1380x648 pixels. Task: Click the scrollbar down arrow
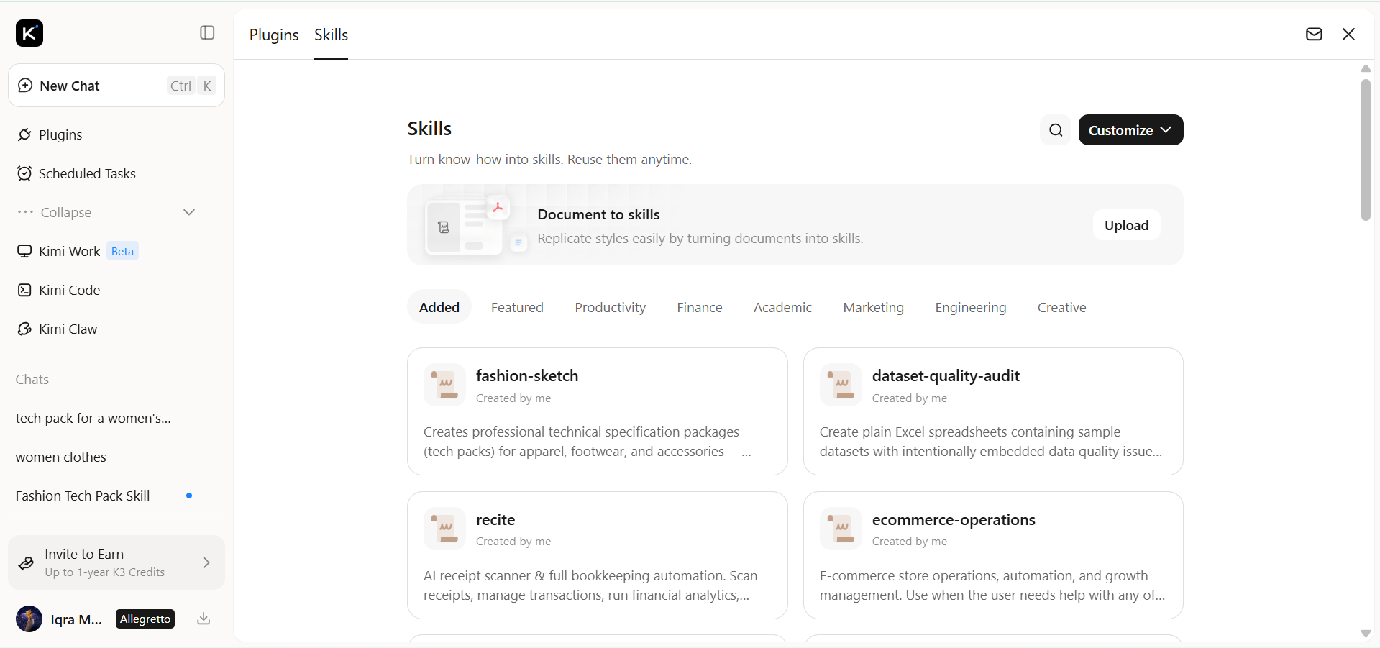(x=1366, y=634)
